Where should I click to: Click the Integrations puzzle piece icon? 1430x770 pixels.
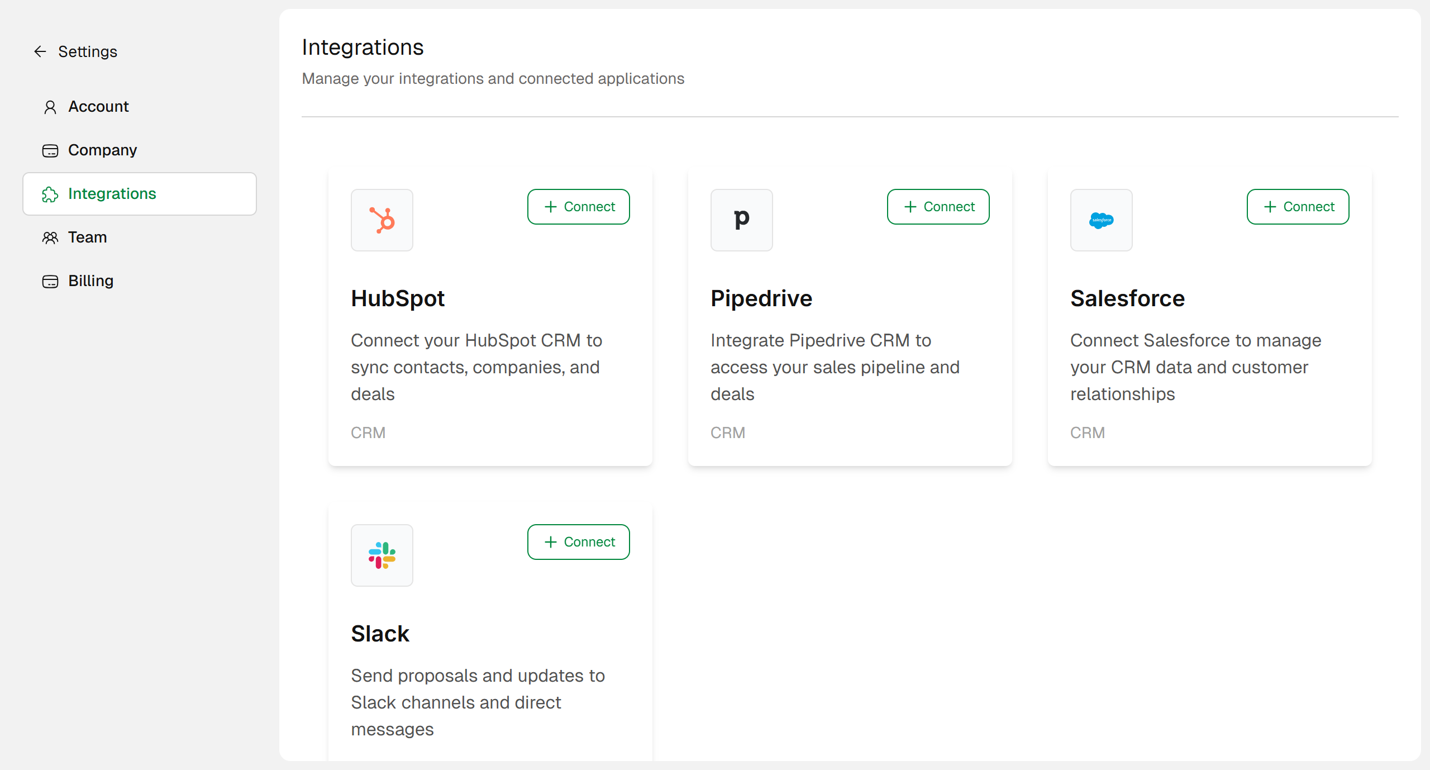[50, 194]
